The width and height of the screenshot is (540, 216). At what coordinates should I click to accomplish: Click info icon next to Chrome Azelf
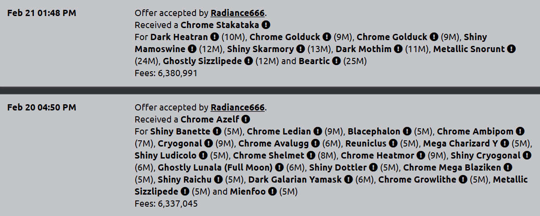[x=246, y=119]
